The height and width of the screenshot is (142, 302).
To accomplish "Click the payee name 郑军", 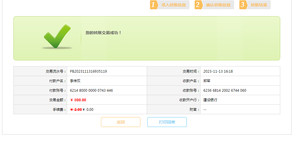I will [x=207, y=81].
